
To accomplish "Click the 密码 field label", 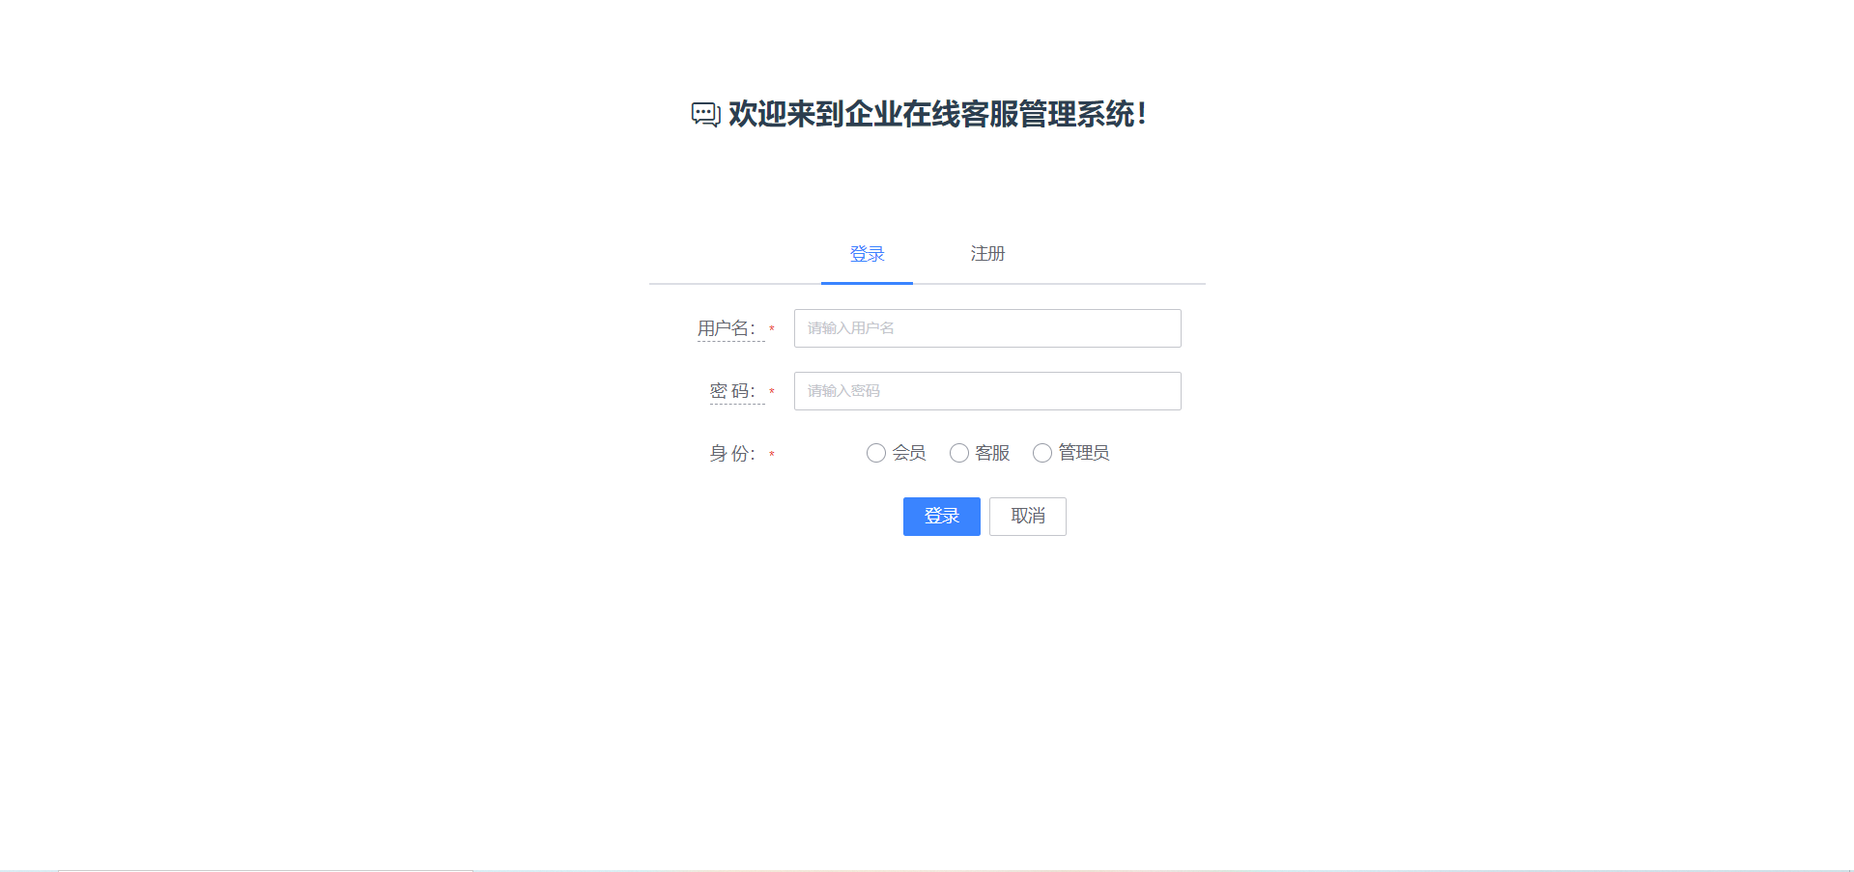I will tap(732, 391).
